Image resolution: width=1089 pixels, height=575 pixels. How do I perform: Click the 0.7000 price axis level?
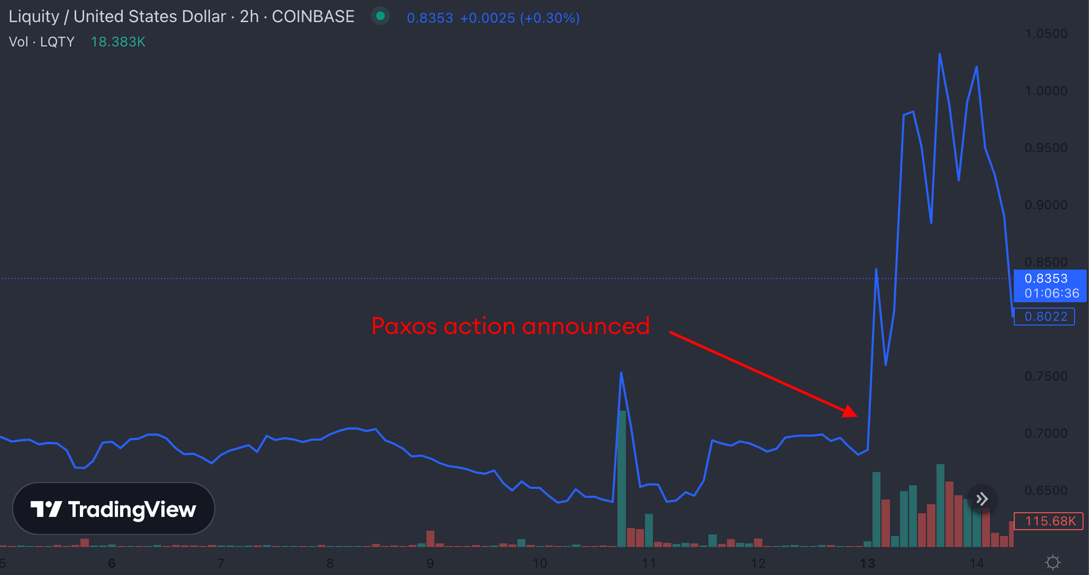[x=1046, y=433]
